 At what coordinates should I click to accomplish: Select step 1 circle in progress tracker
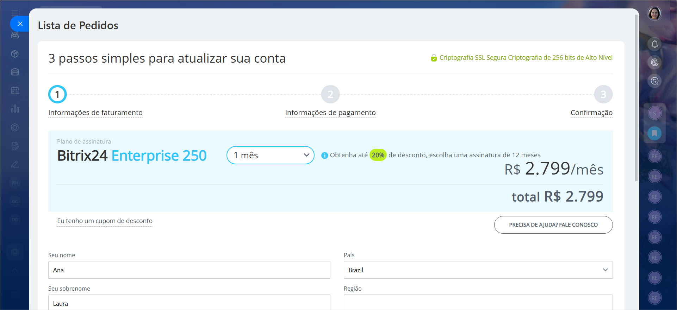[57, 94]
